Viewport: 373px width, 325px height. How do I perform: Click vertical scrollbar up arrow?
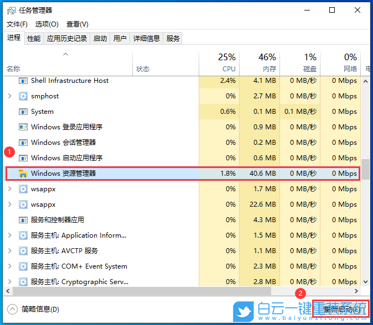pyautogui.click(x=365, y=81)
